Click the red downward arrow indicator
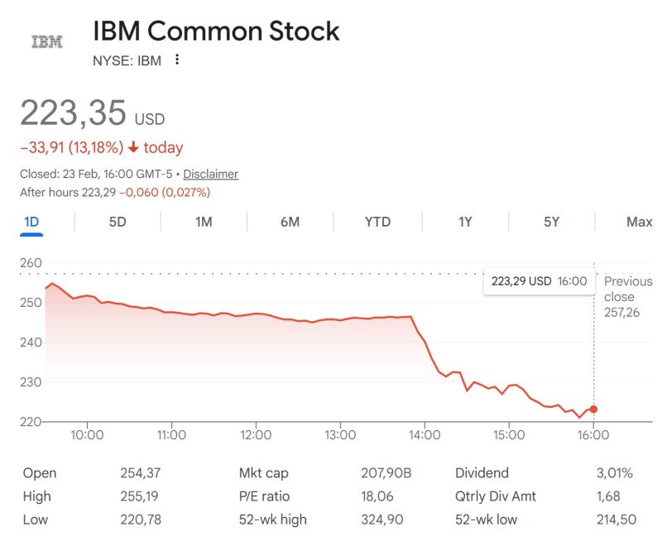 132,146
